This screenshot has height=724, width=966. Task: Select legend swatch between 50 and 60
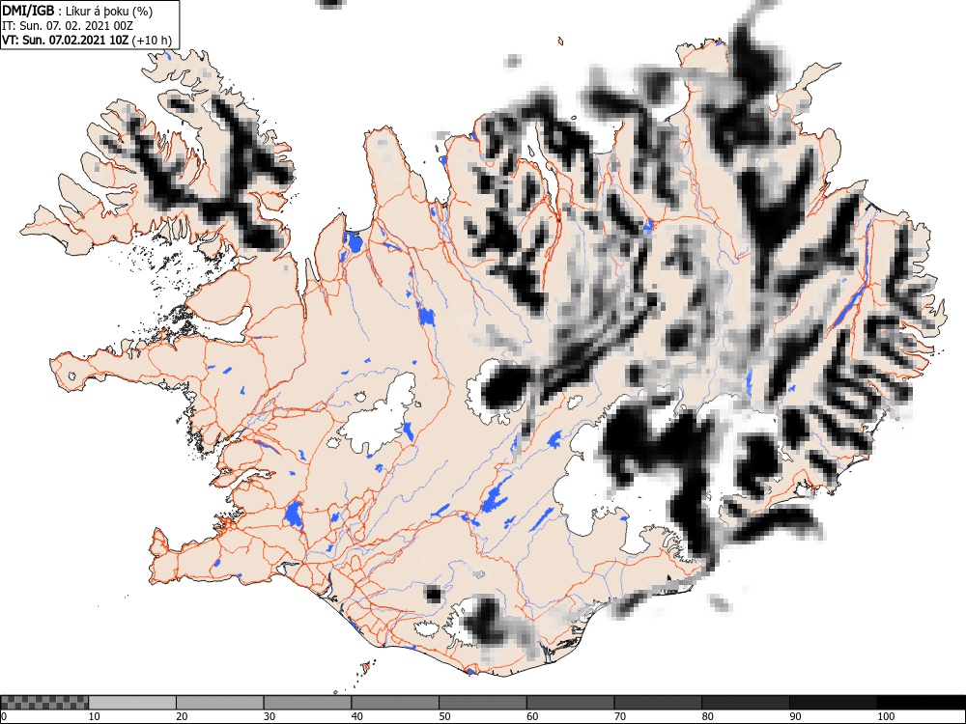click(483, 703)
